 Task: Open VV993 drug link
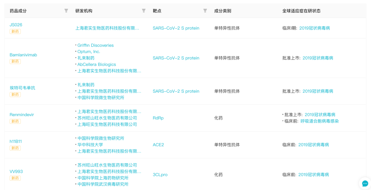[16, 171]
